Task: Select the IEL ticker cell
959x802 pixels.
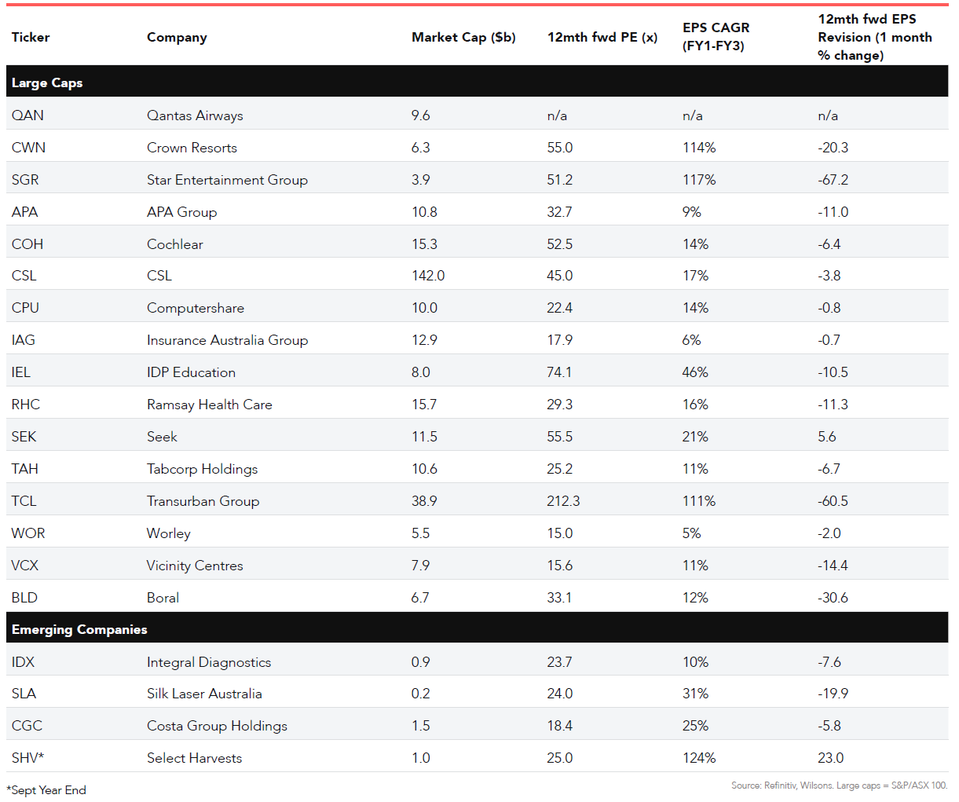Action: tap(21, 372)
